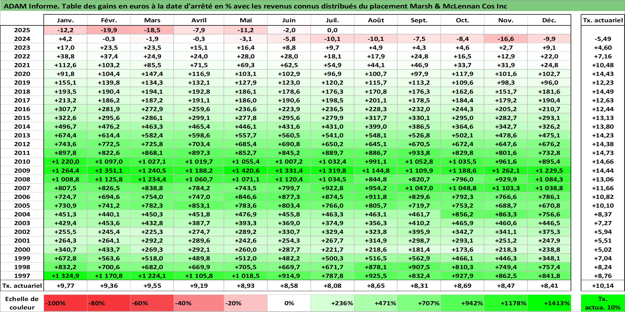Click the Mars column header
This screenshot has width=625, height=312.
click(152, 20)
